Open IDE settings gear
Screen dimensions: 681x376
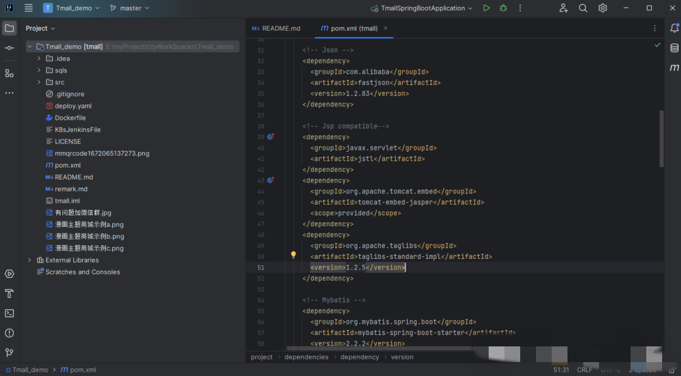602,8
